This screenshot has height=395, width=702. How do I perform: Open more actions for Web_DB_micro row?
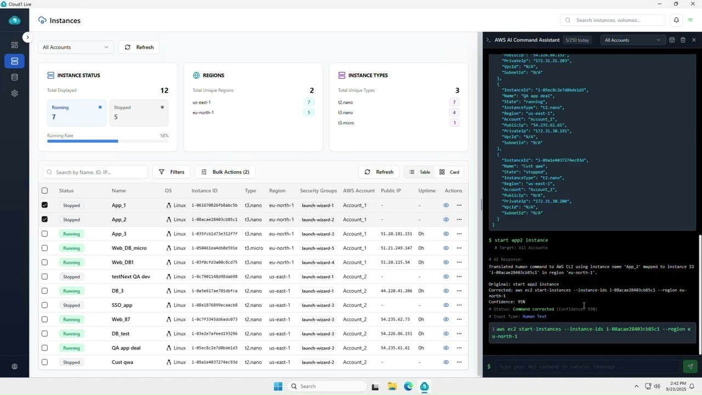(459, 248)
